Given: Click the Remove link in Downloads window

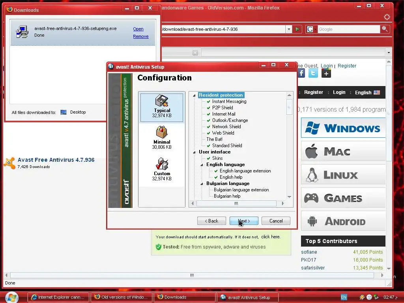Looking at the screenshot, I should click(141, 37).
